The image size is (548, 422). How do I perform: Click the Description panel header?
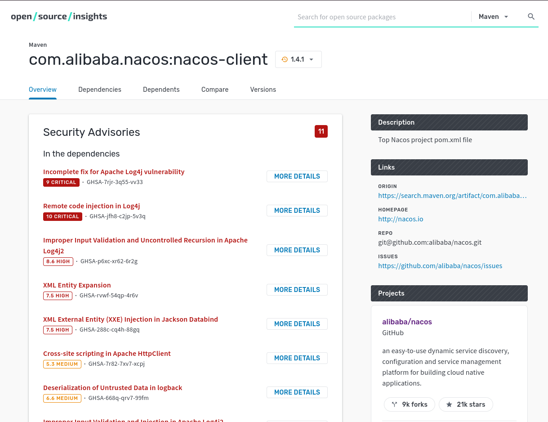[449, 122]
